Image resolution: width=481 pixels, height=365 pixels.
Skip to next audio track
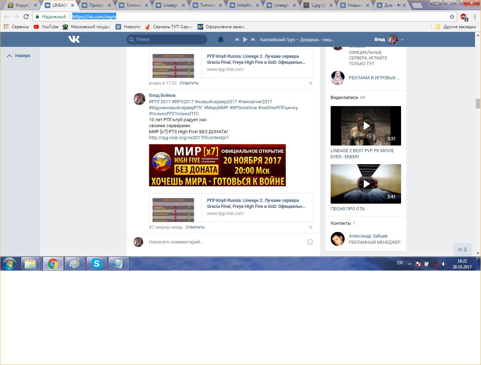point(253,39)
